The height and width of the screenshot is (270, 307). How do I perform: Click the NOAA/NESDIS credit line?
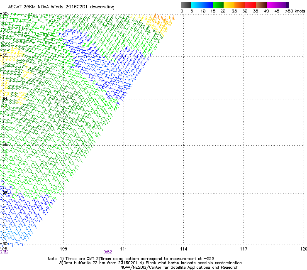[x=179, y=268]
